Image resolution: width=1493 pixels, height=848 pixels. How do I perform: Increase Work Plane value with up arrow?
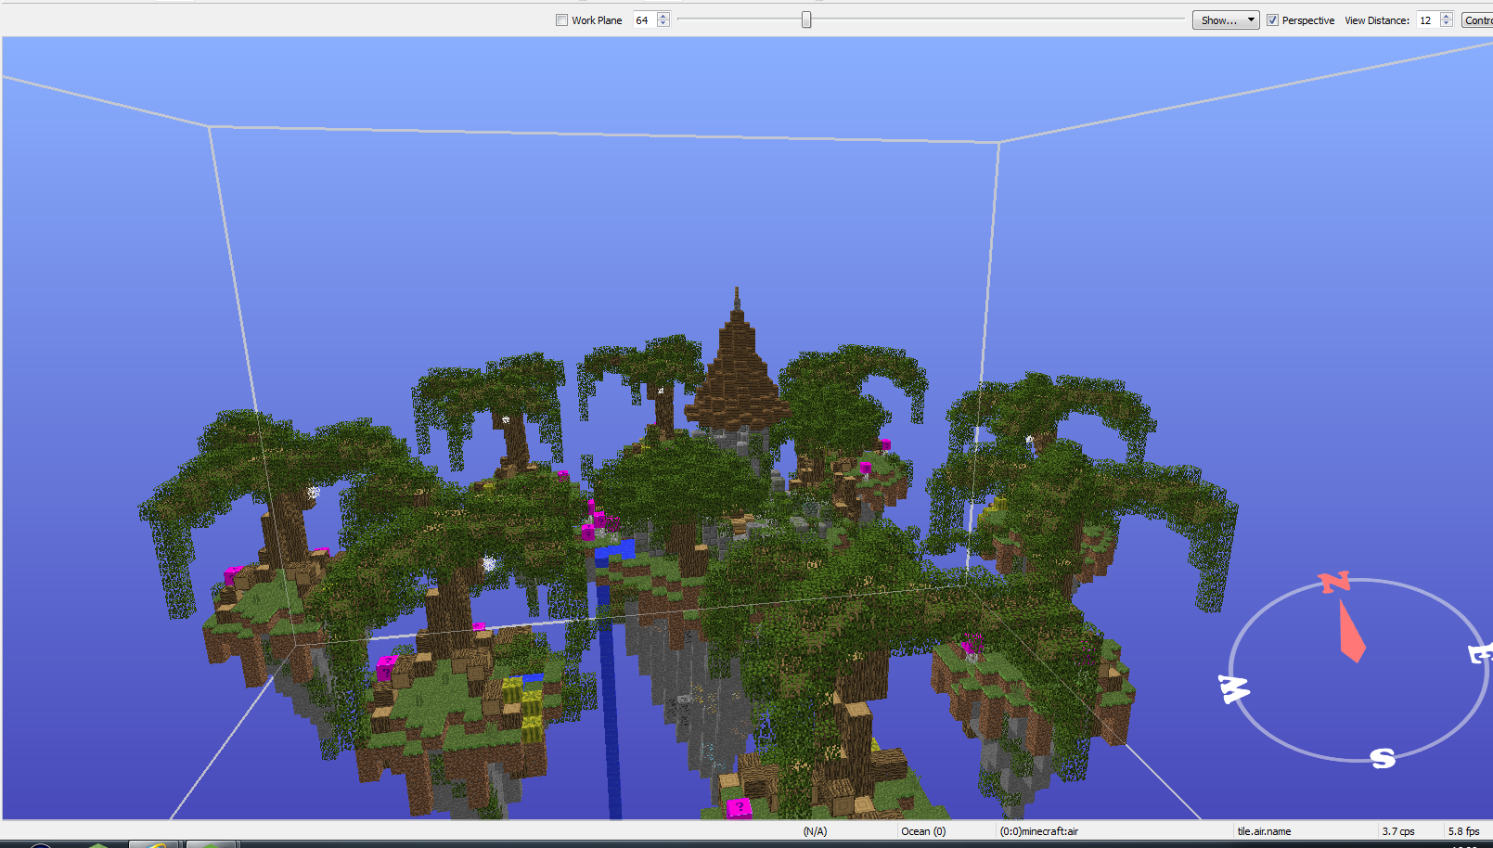663,16
